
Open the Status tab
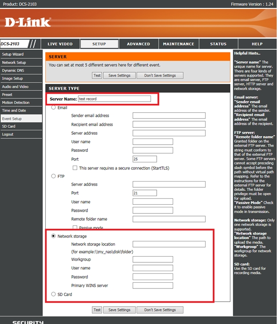pos(218,44)
